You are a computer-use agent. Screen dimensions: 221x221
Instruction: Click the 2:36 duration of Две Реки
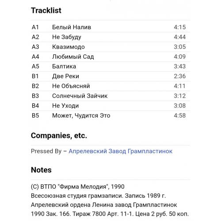pos(179,76)
